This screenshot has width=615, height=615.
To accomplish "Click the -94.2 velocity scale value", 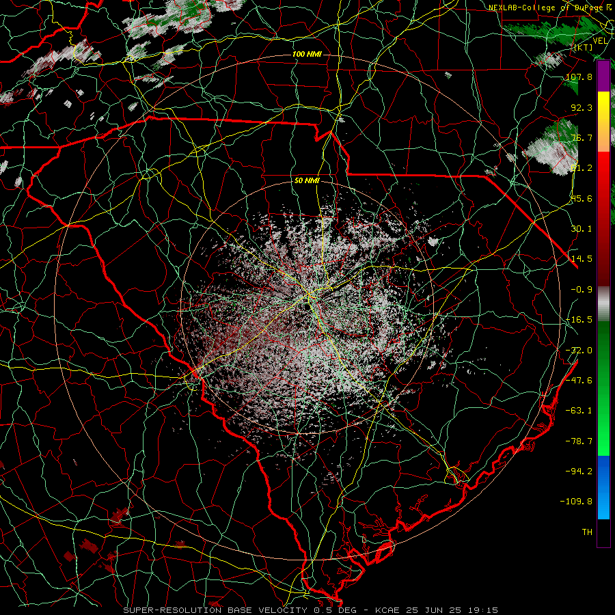I will point(579,471).
